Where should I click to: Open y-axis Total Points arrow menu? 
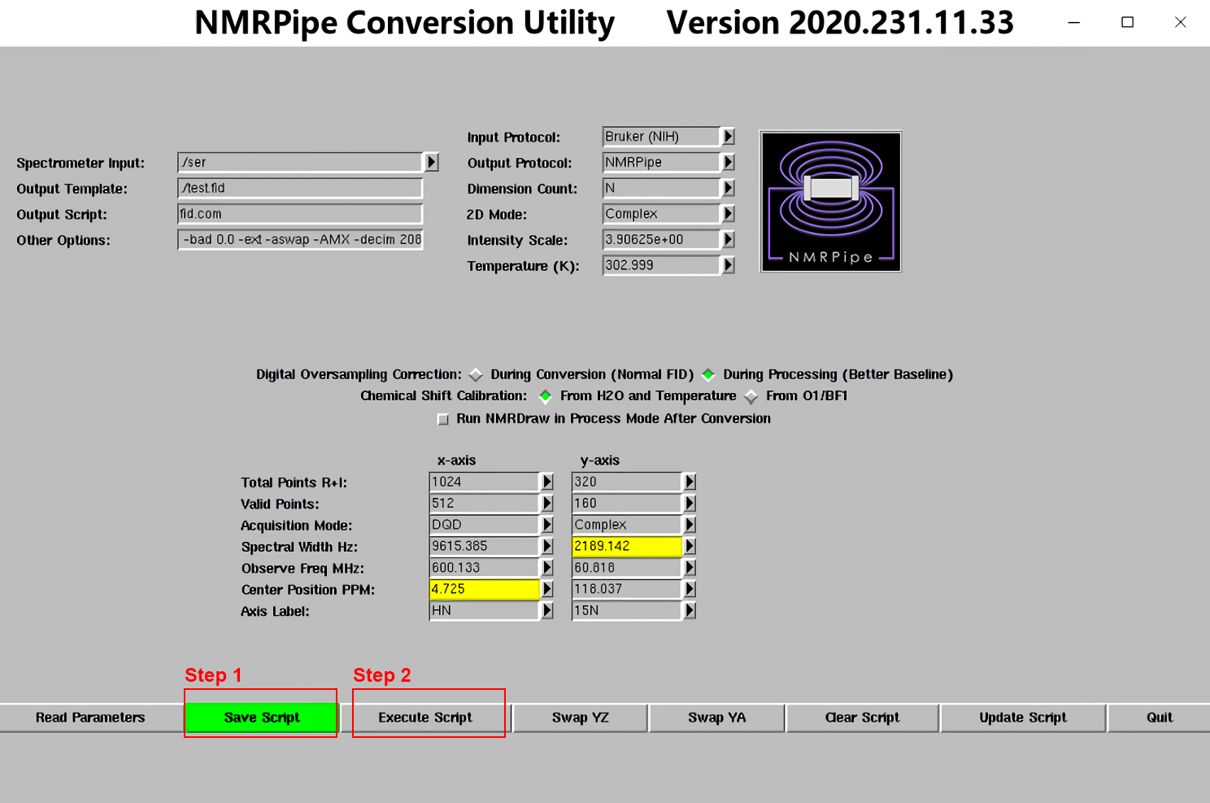[x=690, y=482]
